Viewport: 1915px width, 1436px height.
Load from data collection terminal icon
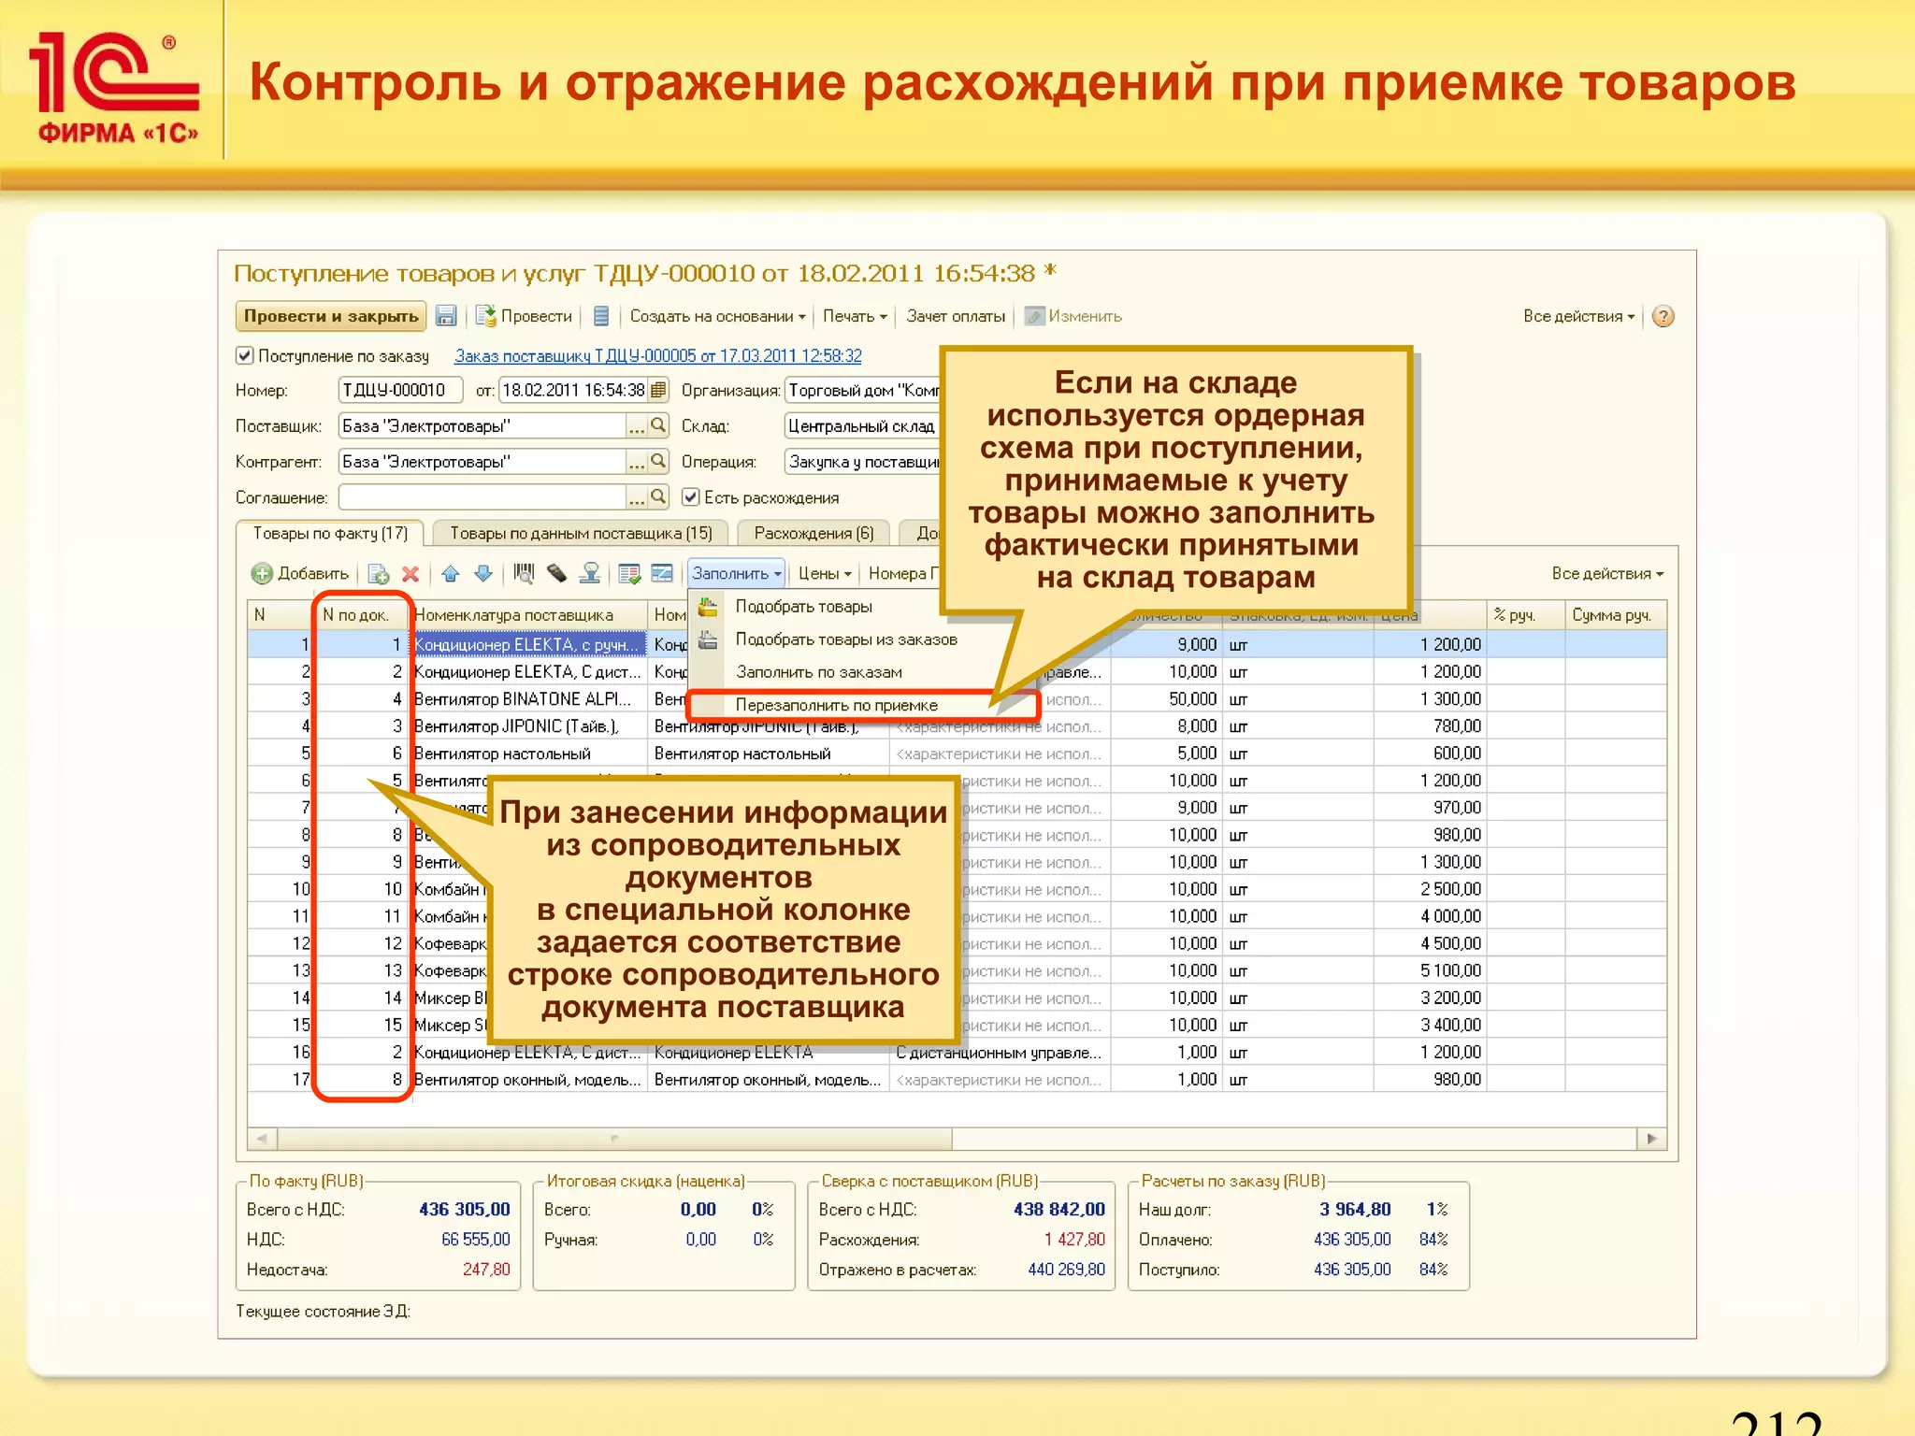pyautogui.click(x=556, y=573)
